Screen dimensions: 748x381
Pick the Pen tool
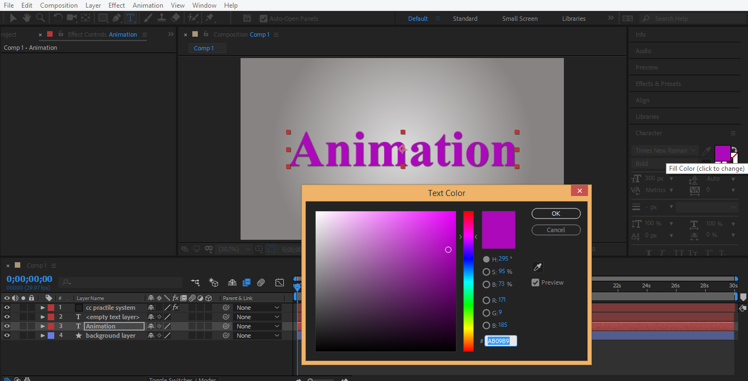click(116, 18)
